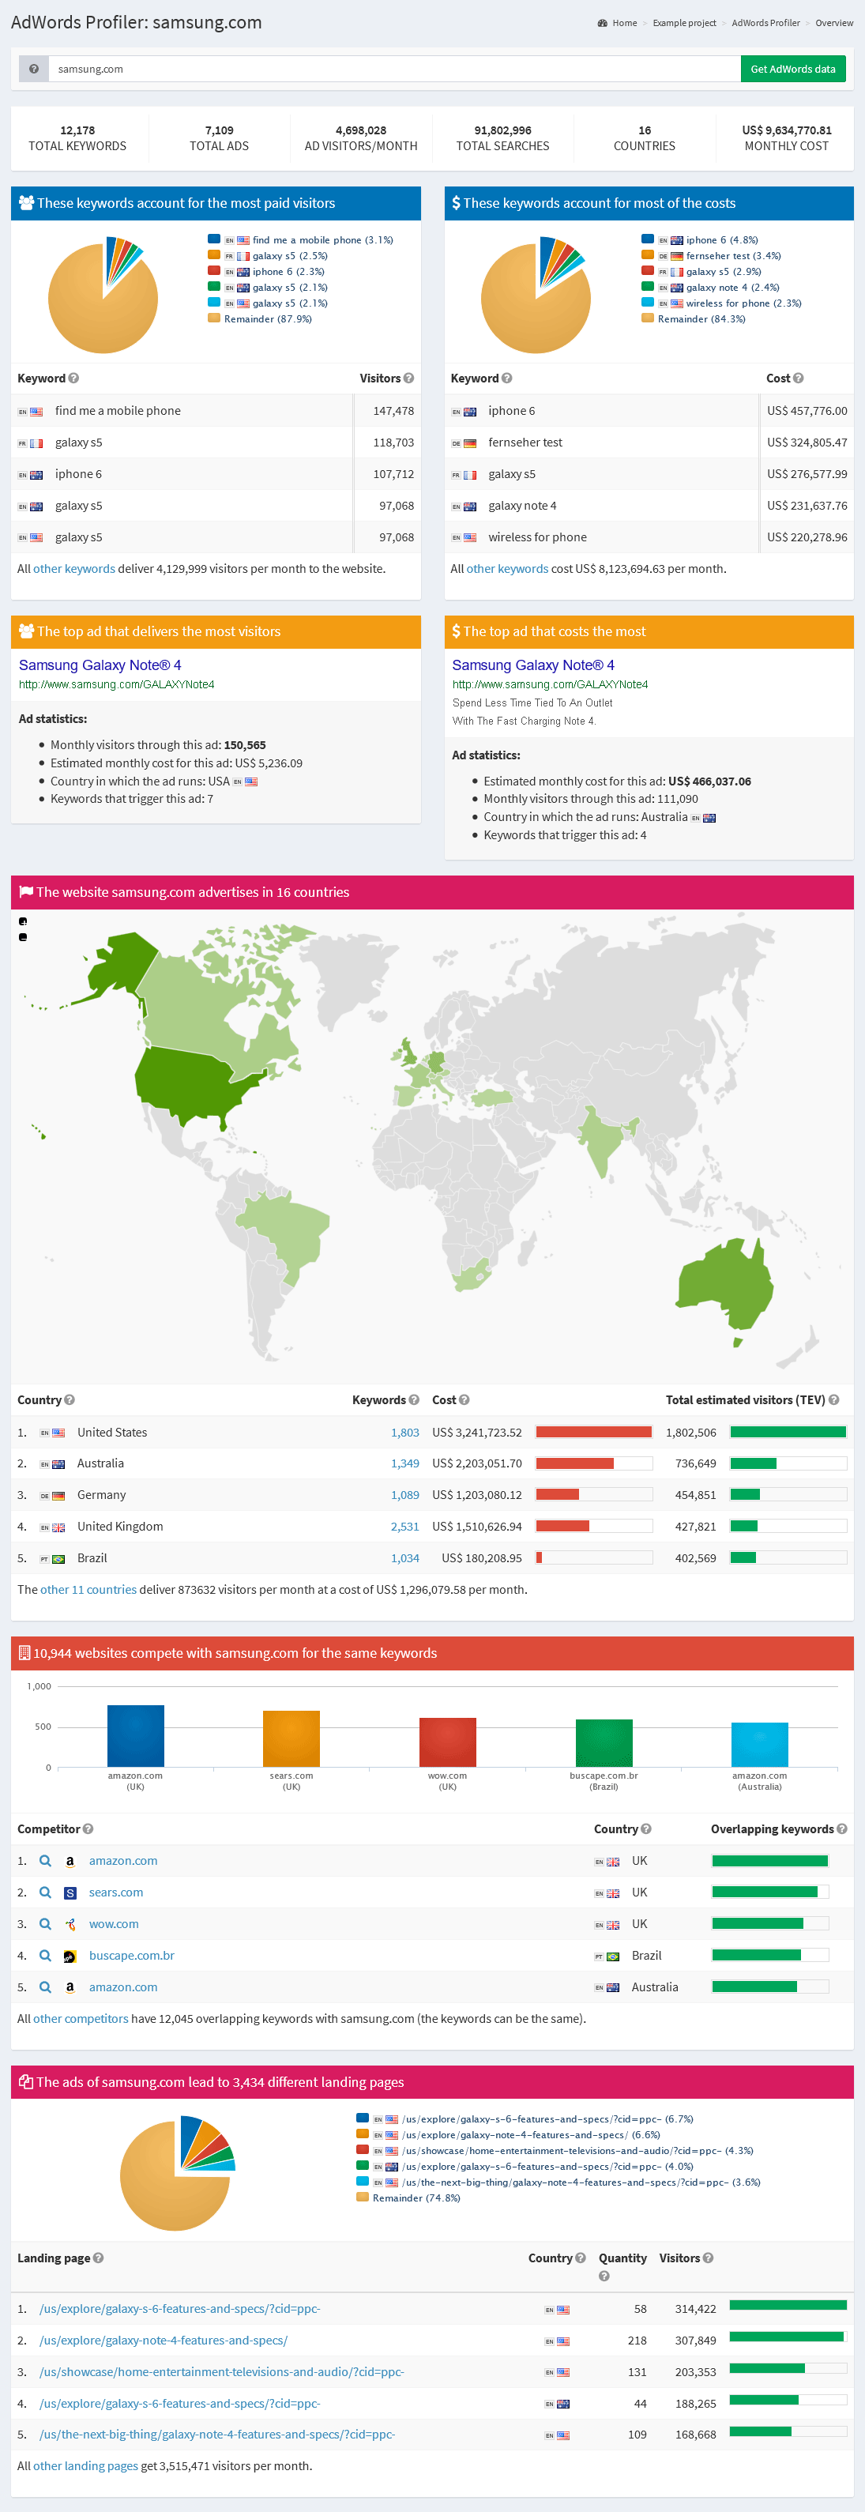Click the question mark icon beside domain input
Image resolution: width=865 pixels, height=2512 pixels.
[x=34, y=70]
